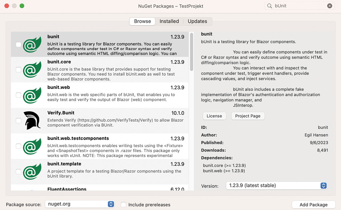Click the author name Egil Hansen
The image size is (341, 210).
[x=316, y=135]
